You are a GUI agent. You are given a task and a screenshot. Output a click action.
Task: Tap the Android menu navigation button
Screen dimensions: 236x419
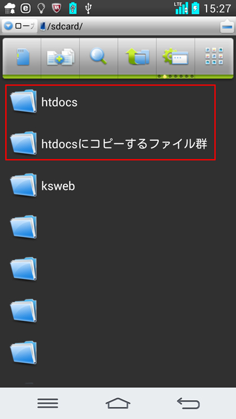click(x=48, y=403)
